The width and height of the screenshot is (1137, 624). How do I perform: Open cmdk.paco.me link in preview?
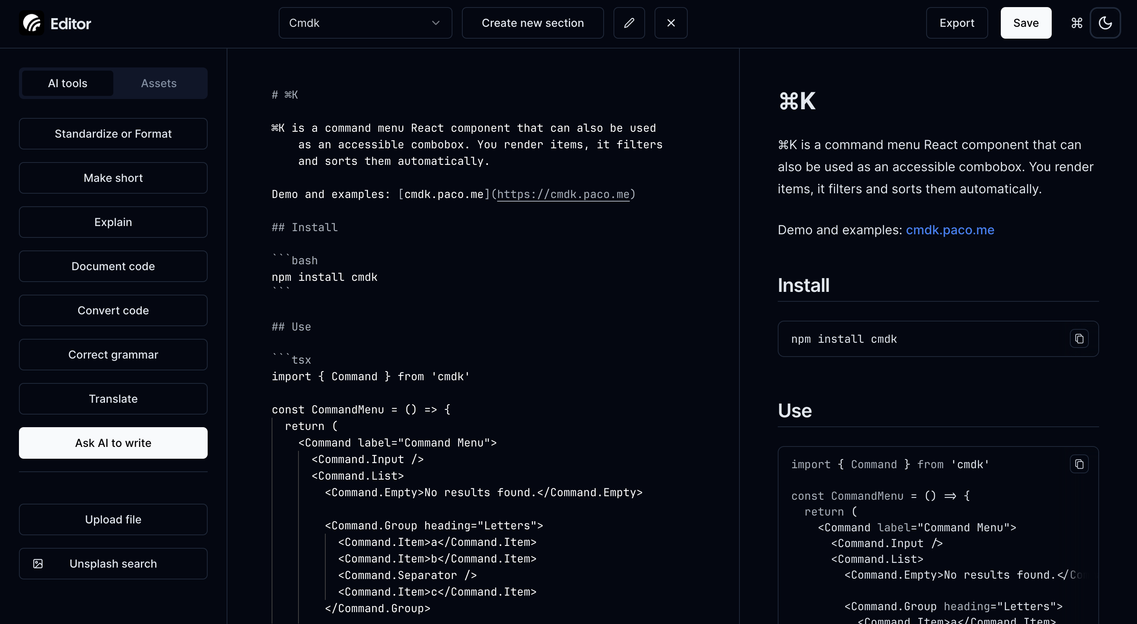point(950,230)
